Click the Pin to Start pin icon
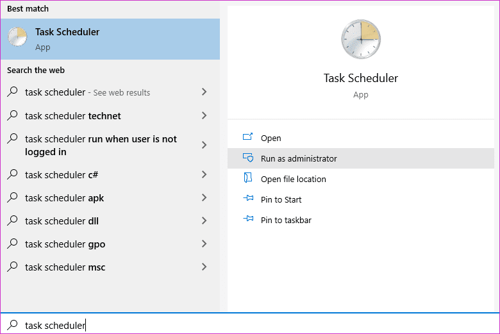This screenshot has height=334, width=500. tap(248, 198)
